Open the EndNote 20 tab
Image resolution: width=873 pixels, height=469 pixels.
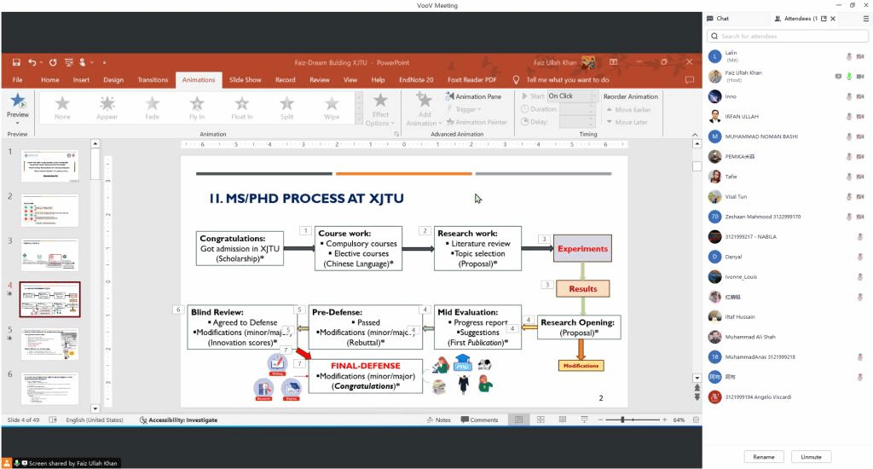[416, 79]
